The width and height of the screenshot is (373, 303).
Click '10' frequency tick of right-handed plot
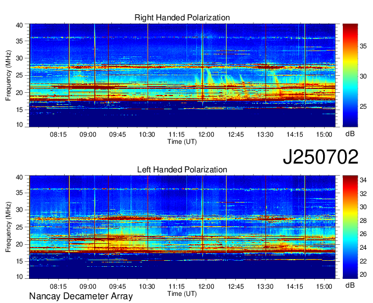19,125
